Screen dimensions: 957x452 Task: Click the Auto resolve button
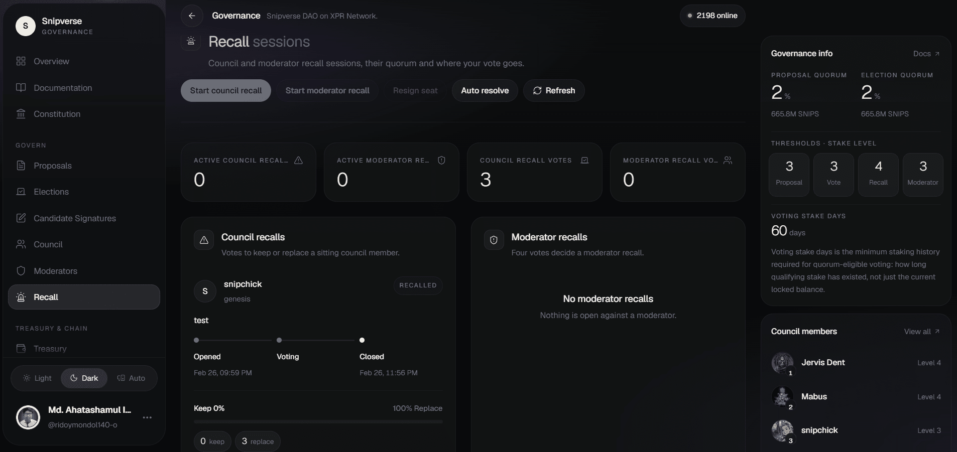[485, 91]
